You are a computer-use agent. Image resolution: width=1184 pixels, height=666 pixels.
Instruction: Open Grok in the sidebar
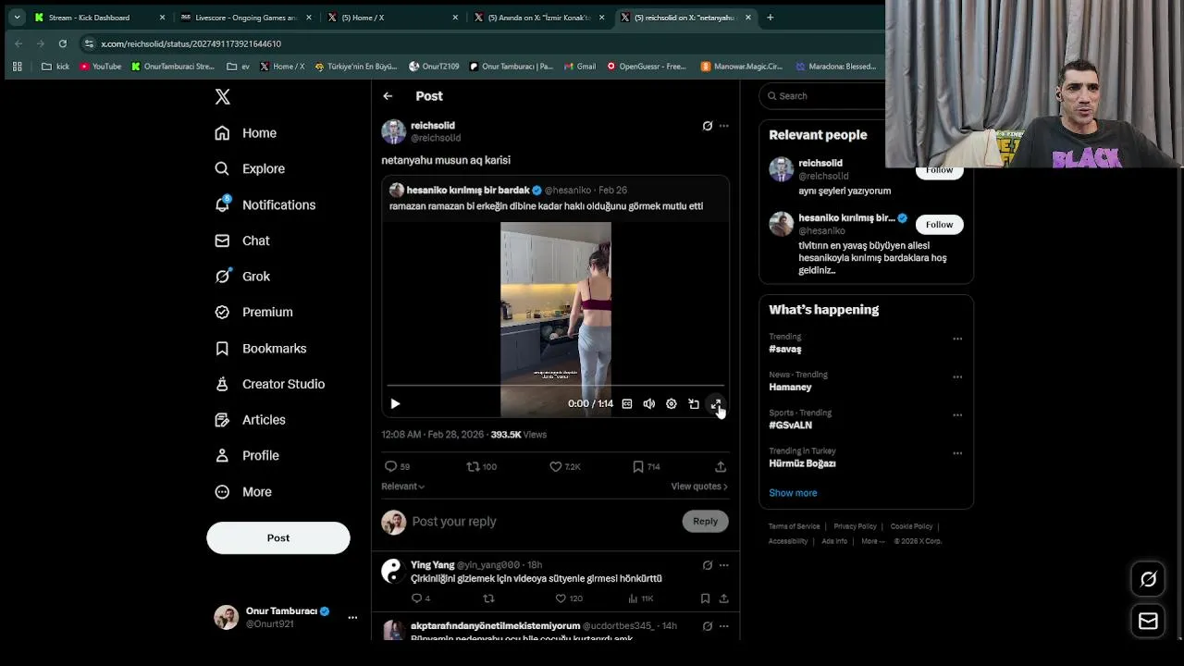tap(242, 277)
